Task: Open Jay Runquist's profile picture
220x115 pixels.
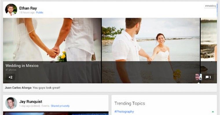Action: (11, 103)
